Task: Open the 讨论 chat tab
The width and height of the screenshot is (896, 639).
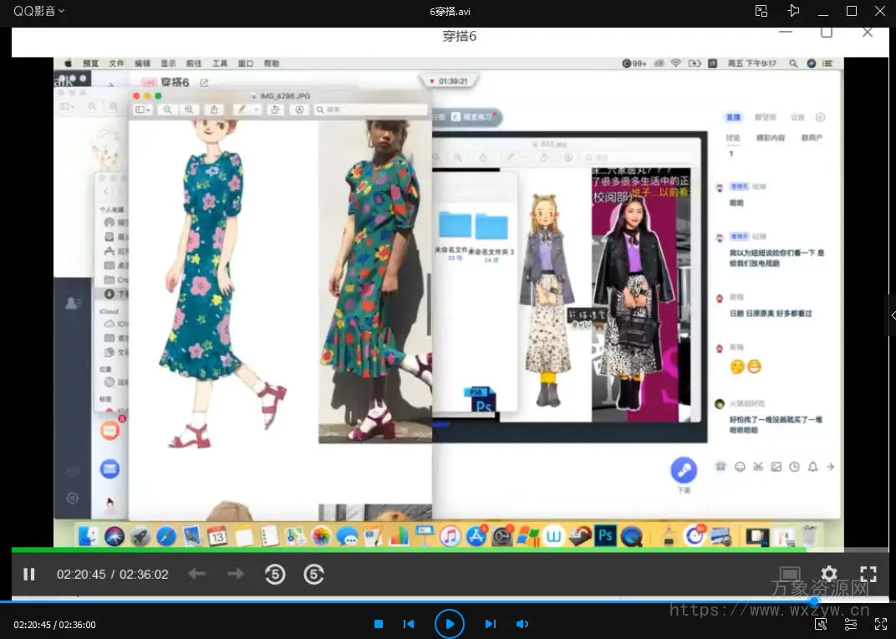Action: click(733, 138)
